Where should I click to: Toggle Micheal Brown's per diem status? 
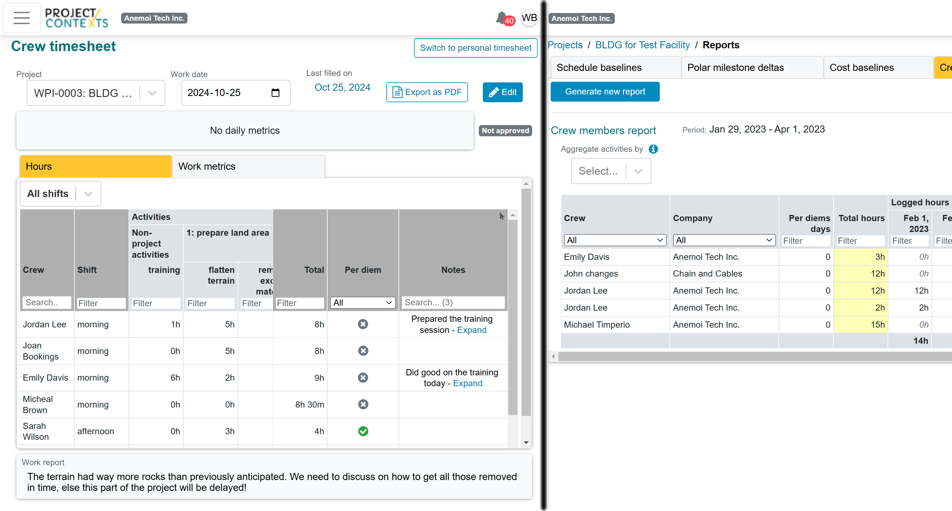363,404
